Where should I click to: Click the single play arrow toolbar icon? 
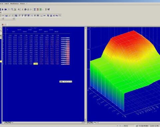click(x=3, y=9)
